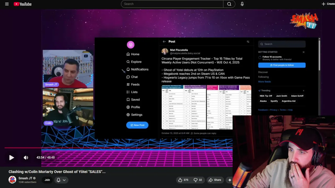
Task: Like the video with thumbs up 375
Action: click(183, 180)
